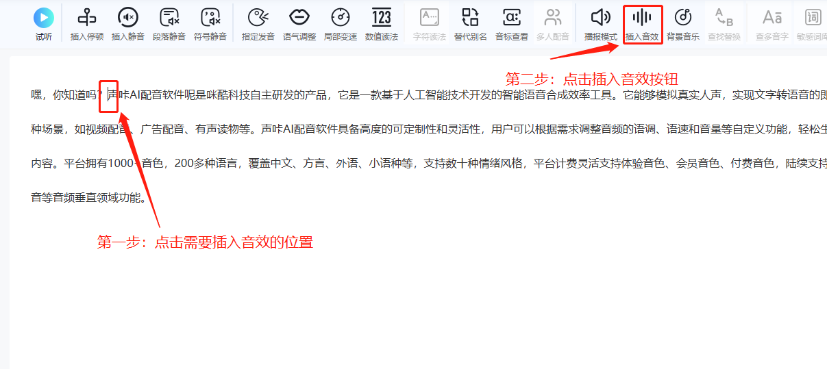Viewport: 827px width, 369px height.
Task: Open the 查多音字 tool
Action: pos(772,24)
